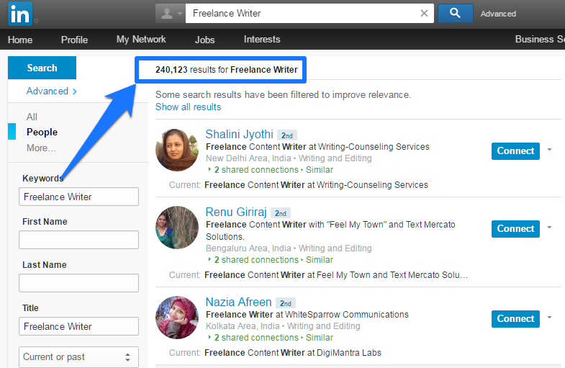
Task: Open Advanced link next to search button
Action: (498, 14)
